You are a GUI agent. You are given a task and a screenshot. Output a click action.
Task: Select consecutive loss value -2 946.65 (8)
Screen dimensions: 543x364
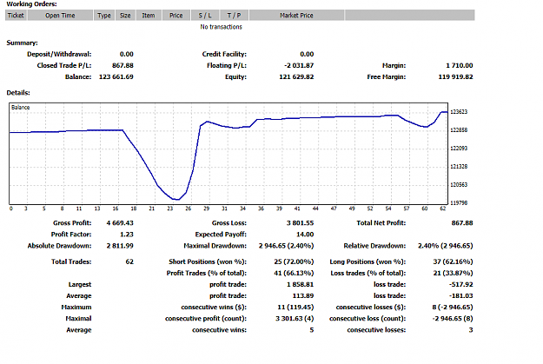point(453,319)
